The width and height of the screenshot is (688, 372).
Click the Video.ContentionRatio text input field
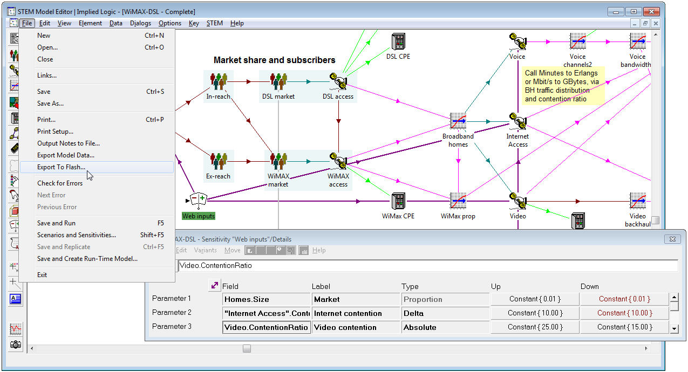(427, 265)
